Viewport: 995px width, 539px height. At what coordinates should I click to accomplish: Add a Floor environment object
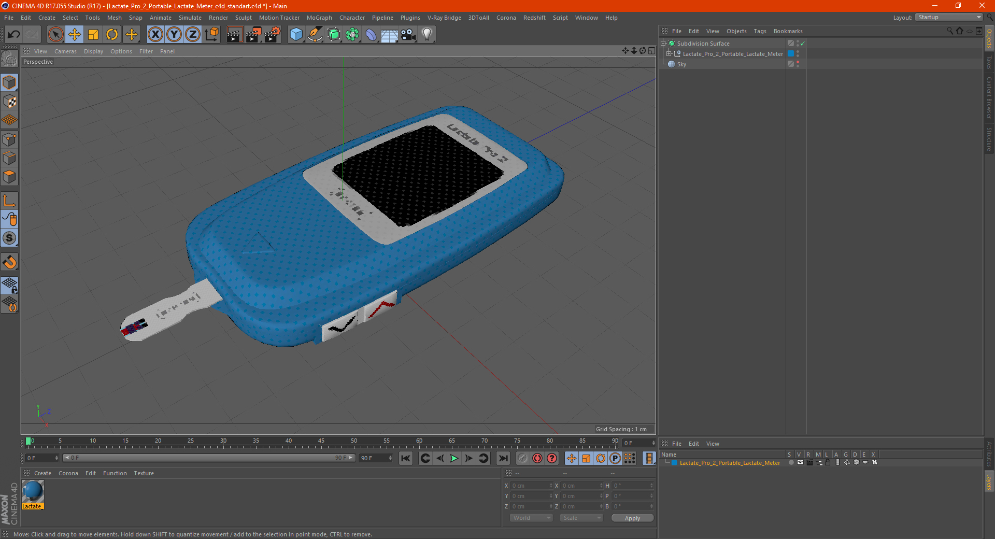(x=389, y=35)
